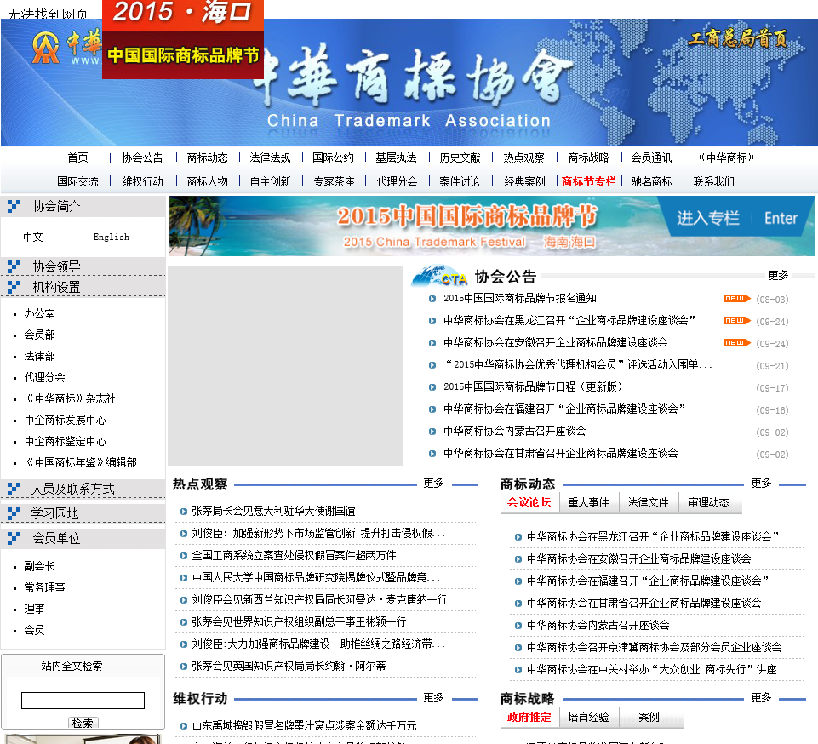Screen dimensions: 818x744
Task: Click 更多 link in 商标动态 section
Action: [x=761, y=484]
